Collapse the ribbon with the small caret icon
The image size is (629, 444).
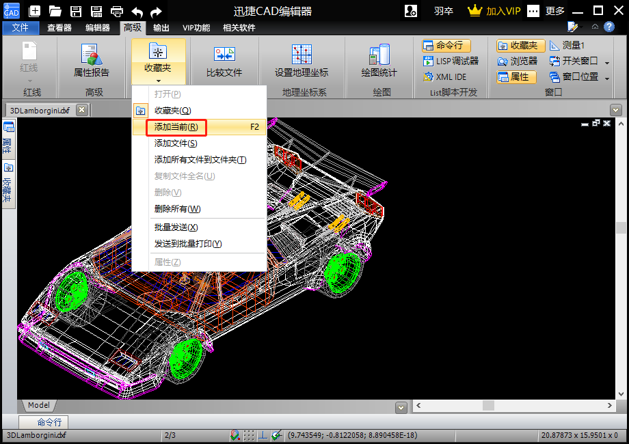tap(595, 27)
